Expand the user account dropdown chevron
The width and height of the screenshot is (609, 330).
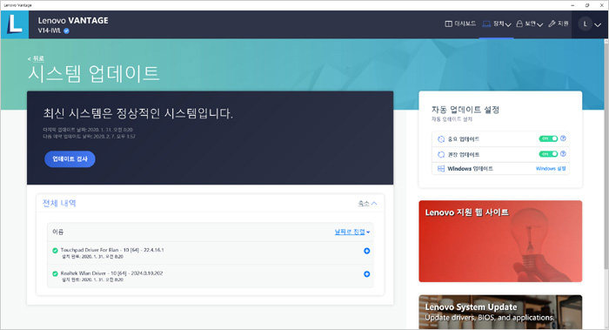point(599,24)
